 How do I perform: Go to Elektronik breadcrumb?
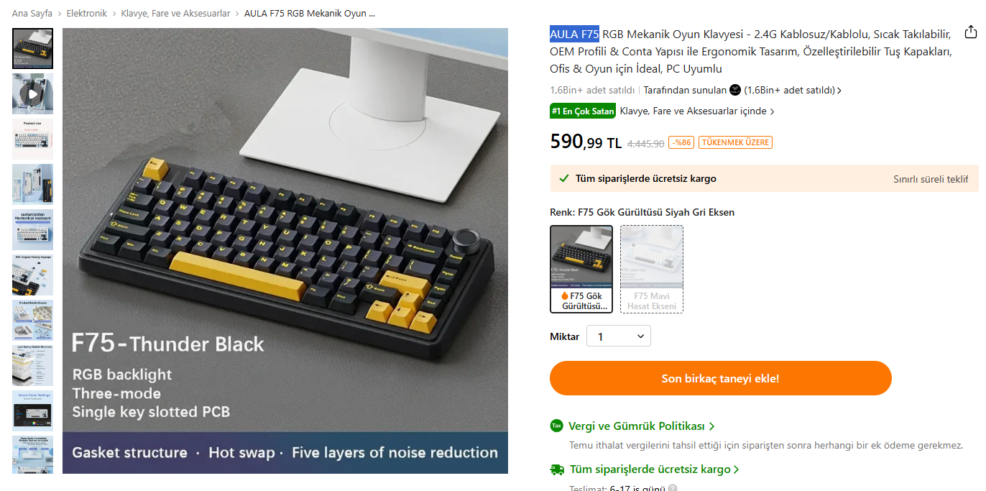coord(87,14)
